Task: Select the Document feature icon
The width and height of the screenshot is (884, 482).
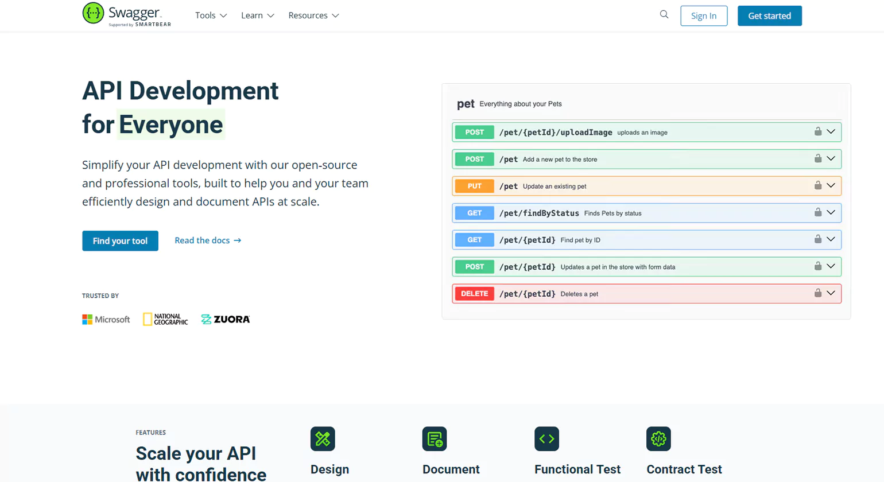Action: click(436, 438)
